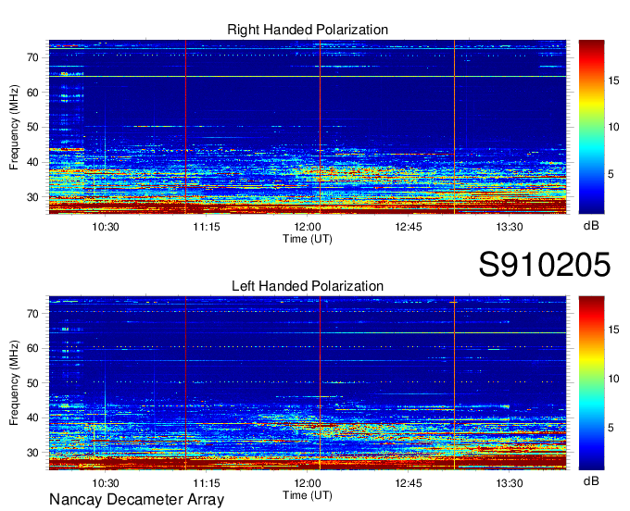The height and width of the screenshot is (511, 630).
Task: Click the Left Handed Polarization title
Action: click(308, 286)
